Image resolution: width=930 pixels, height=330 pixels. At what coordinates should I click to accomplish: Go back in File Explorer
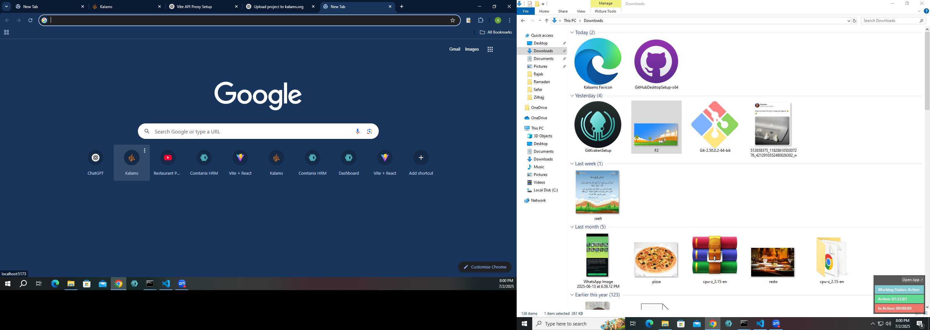click(523, 21)
